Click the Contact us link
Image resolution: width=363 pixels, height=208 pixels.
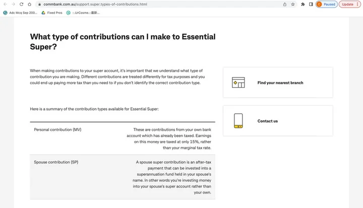pyautogui.click(x=267, y=121)
